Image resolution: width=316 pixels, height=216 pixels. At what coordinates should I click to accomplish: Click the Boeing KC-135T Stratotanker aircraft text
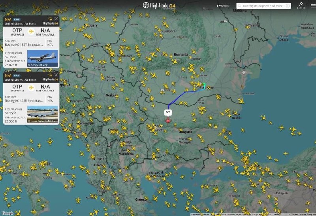24,45
